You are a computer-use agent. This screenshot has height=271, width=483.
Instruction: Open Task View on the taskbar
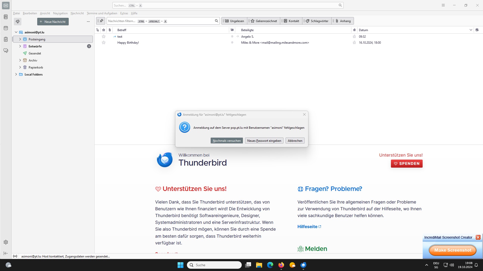tap(248, 265)
